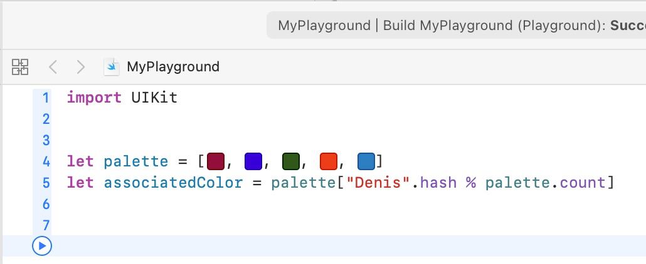Open the dark green color literal swatch

point(290,161)
